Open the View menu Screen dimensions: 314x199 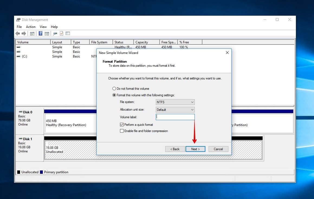[43, 27]
